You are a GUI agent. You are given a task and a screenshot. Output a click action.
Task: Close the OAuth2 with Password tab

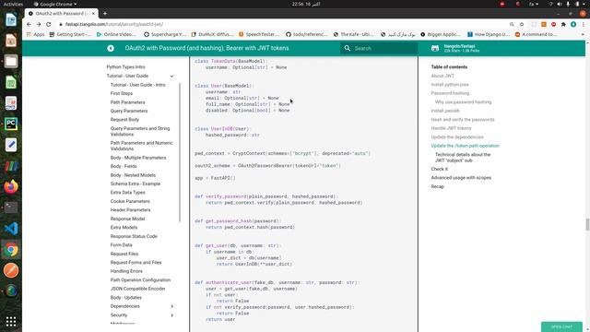[x=93, y=14]
